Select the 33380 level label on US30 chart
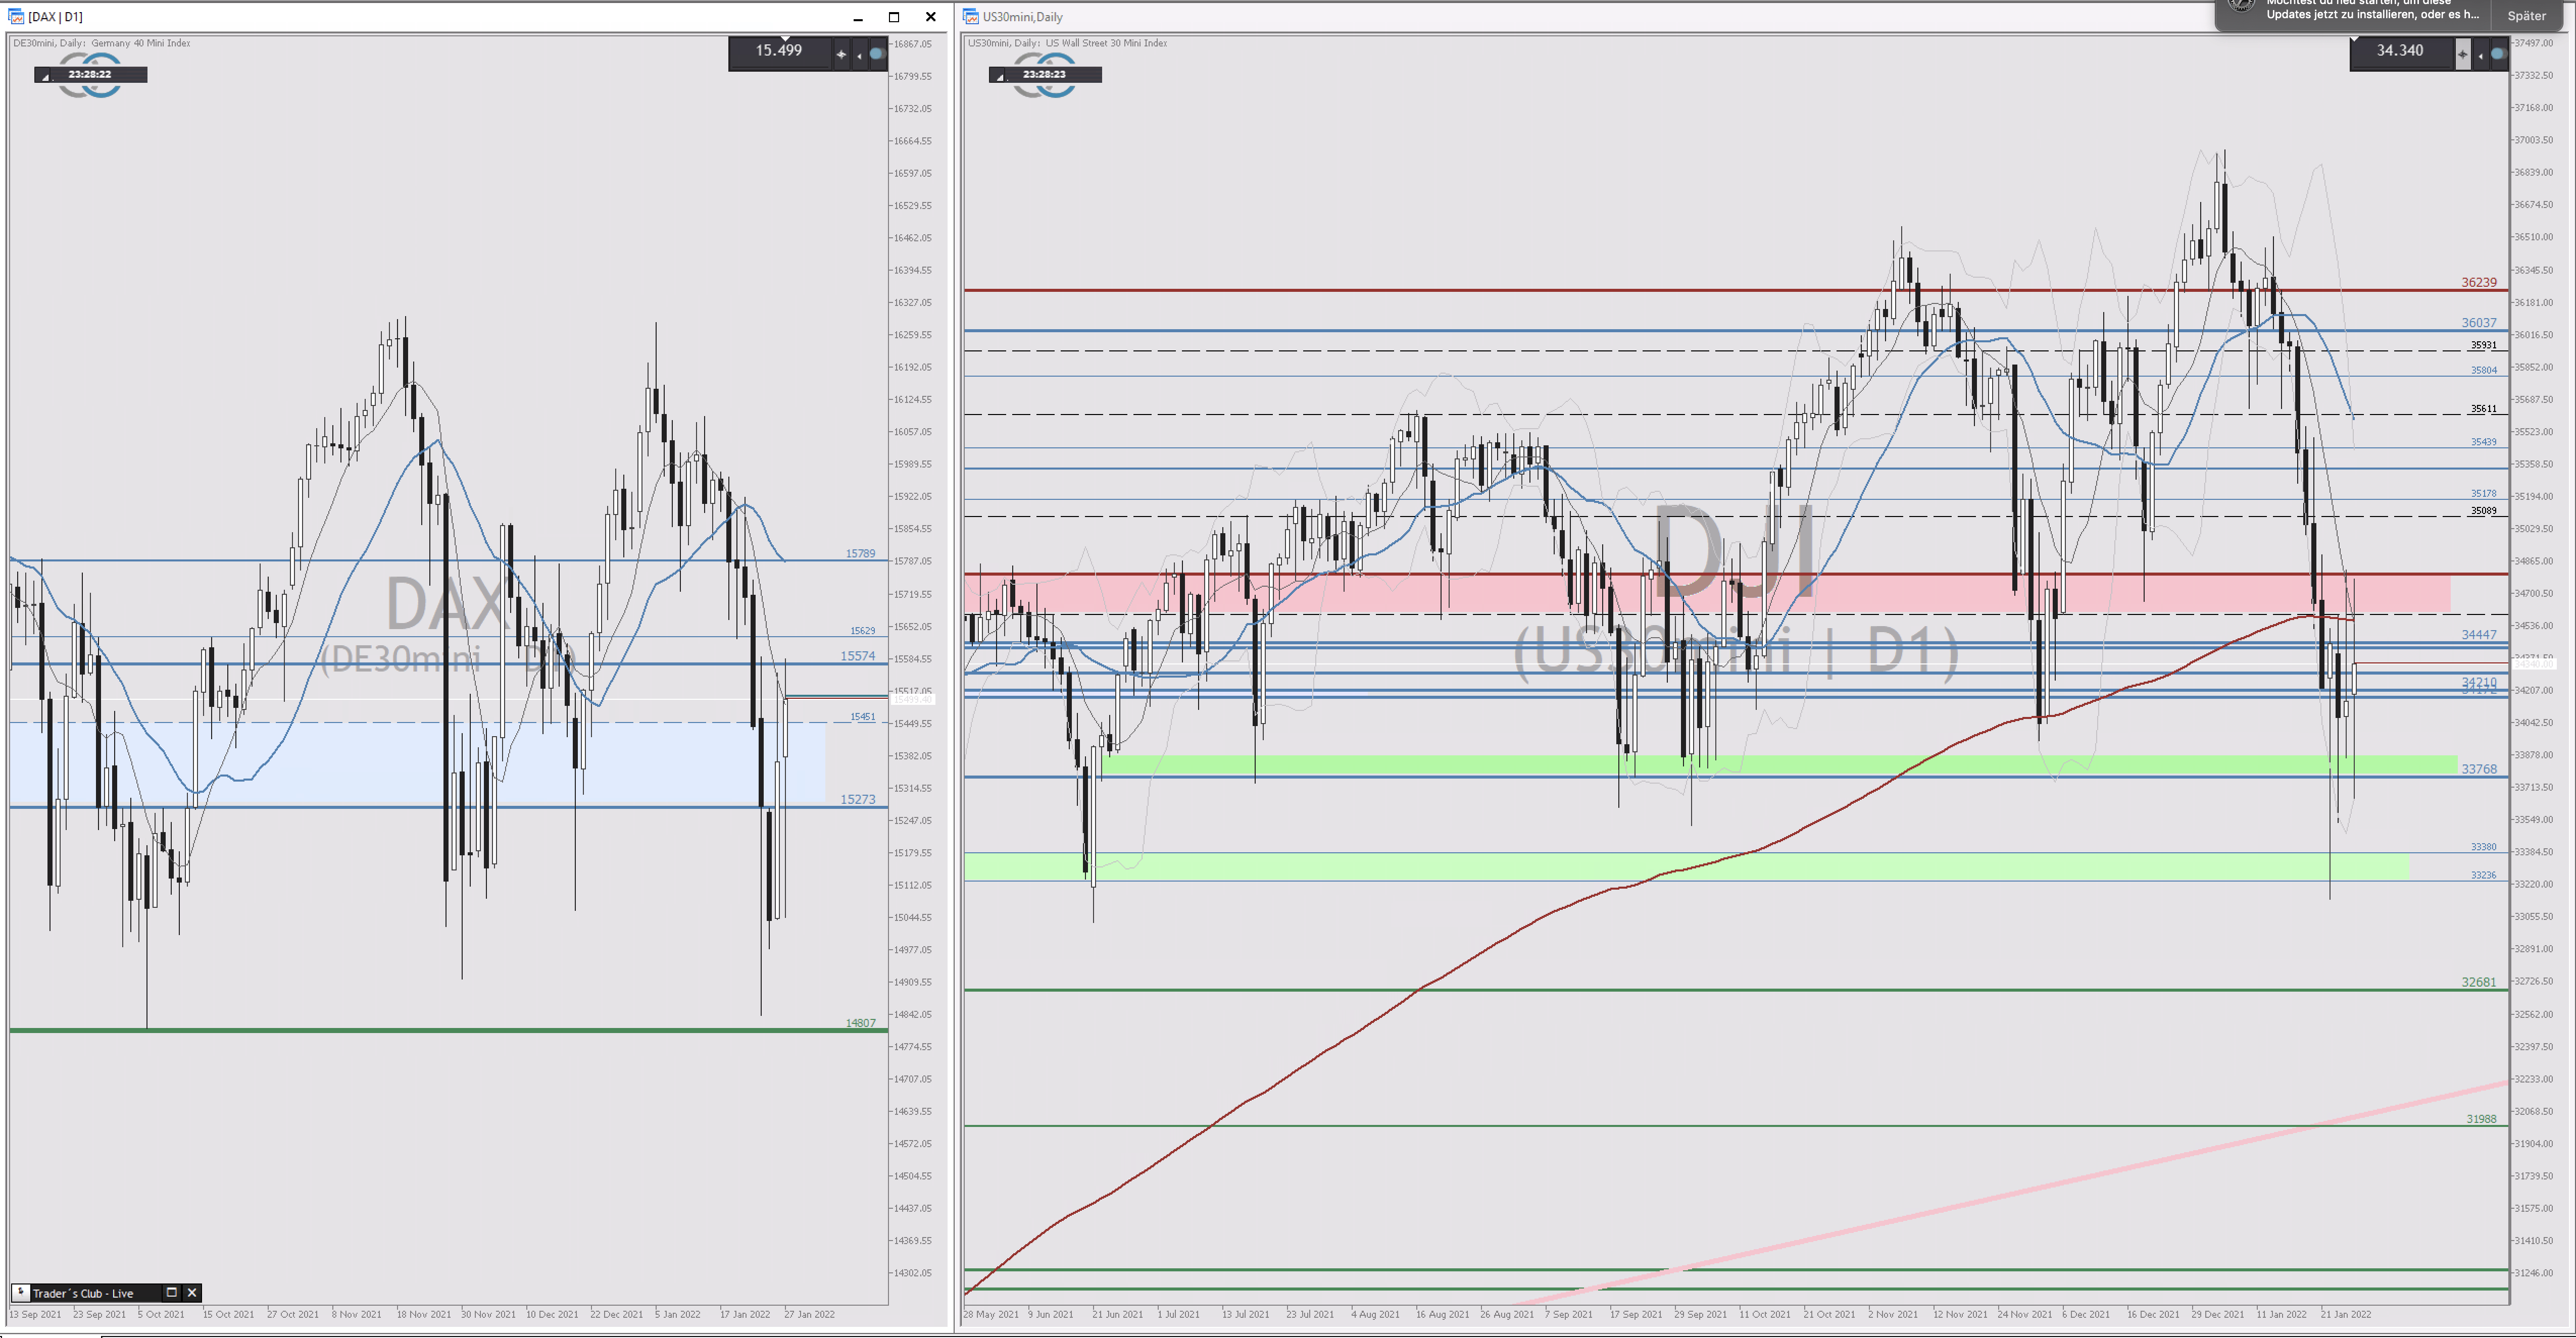The width and height of the screenshot is (2576, 1338). pos(2484,846)
